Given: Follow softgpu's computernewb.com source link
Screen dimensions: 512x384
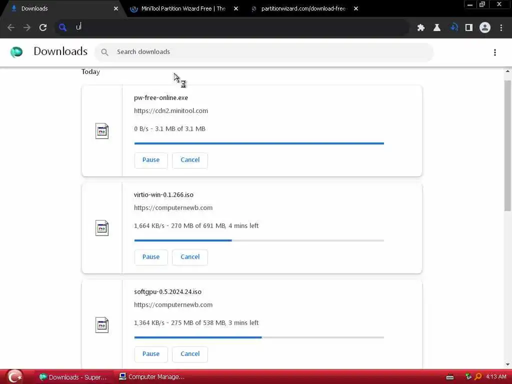Looking at the screenshot, I should coord(173,304).
